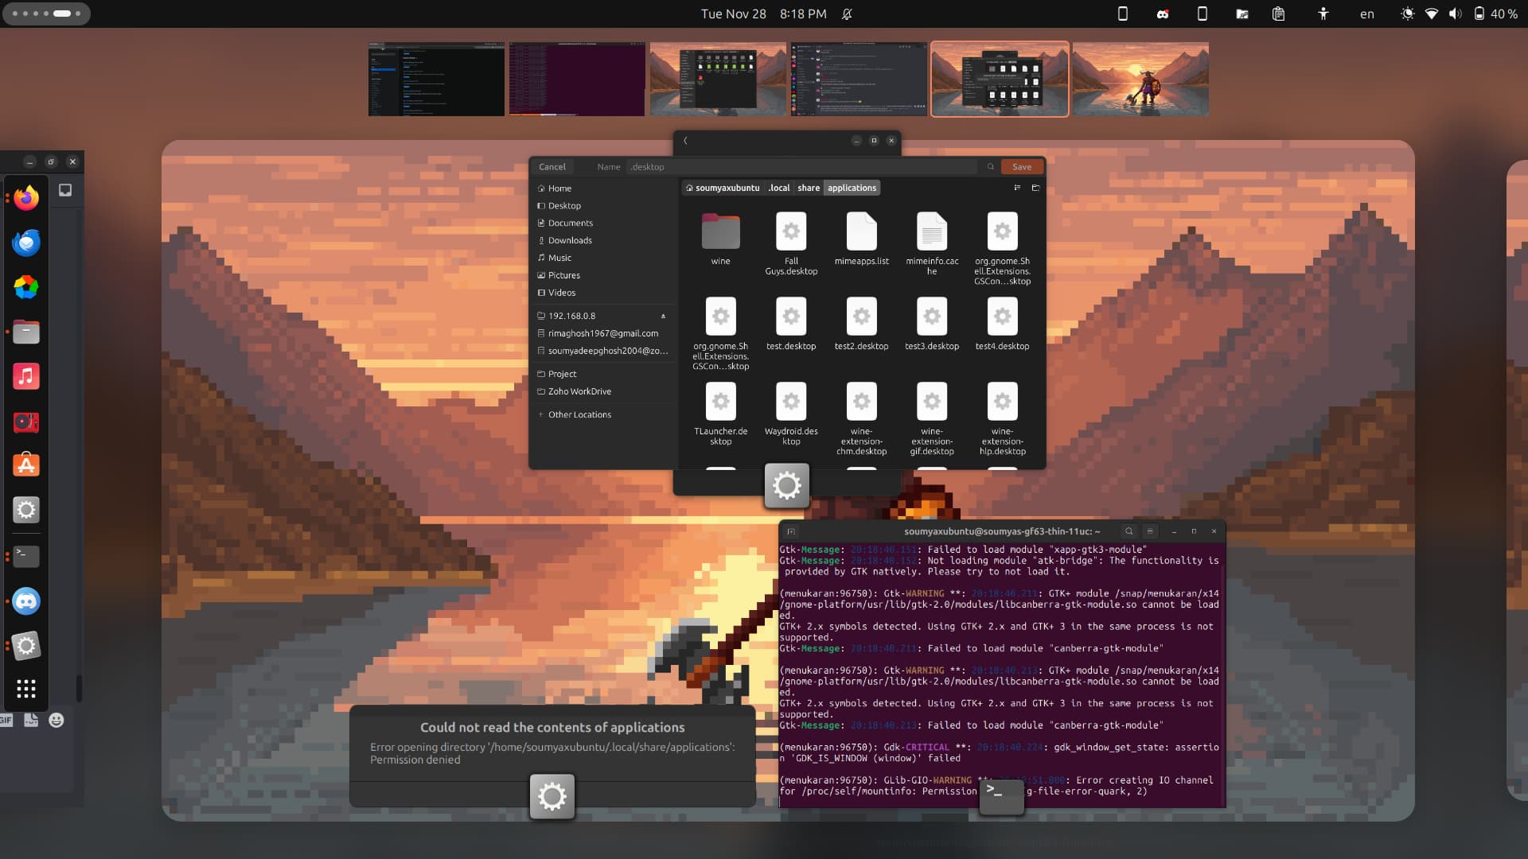The width and height of the screenshot is (1528, 859).
Task: Open Ubuntu Software store in dock
Action: pyautogui.click(x=26, y=465)
